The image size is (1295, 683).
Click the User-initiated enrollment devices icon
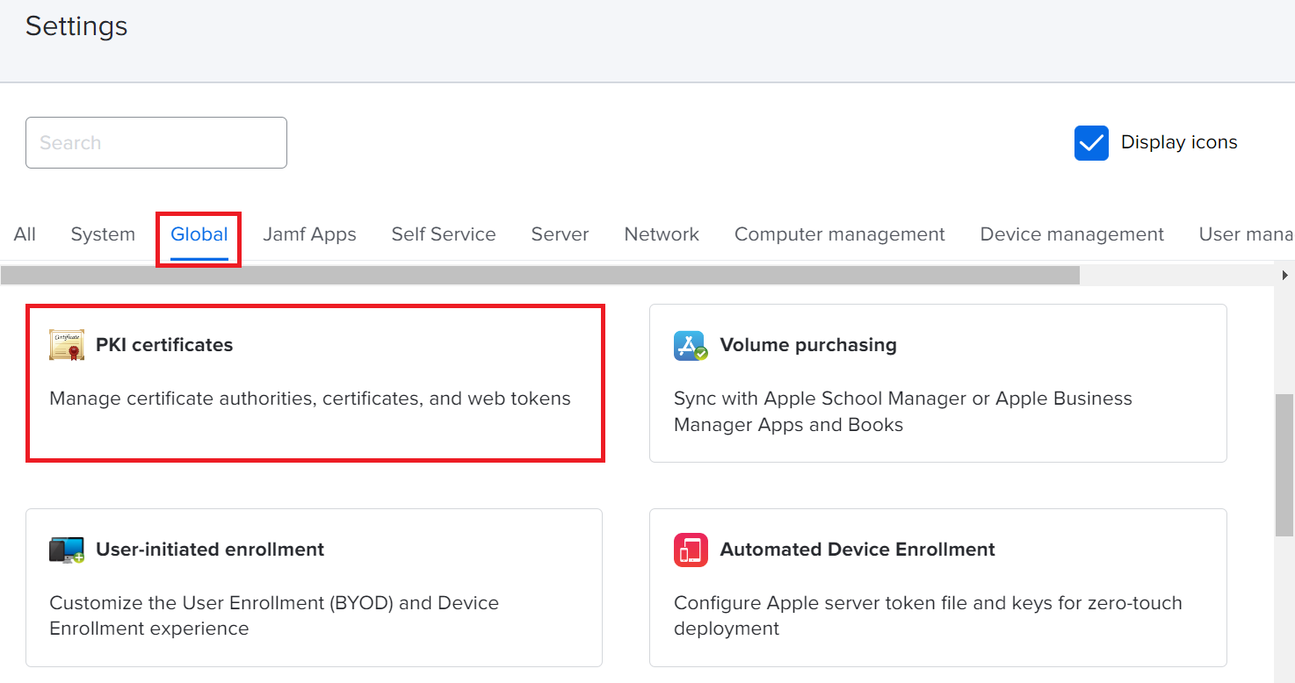[67, 550]
